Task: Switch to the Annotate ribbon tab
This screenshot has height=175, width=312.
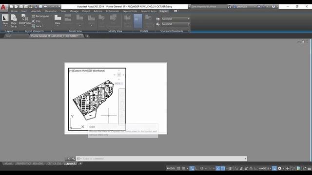Action: tap(36, 11)
